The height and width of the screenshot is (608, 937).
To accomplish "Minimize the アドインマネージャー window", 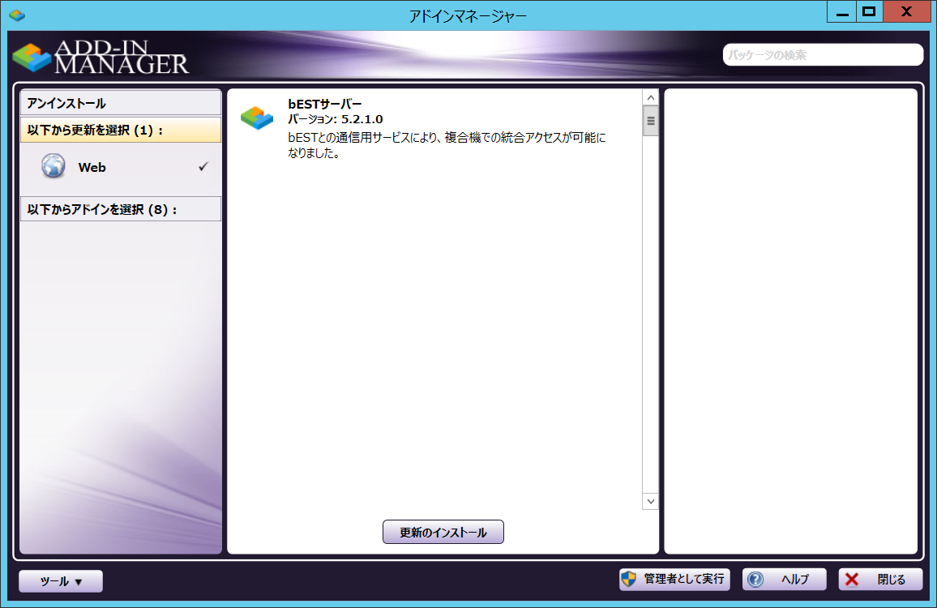I will 842,12.
